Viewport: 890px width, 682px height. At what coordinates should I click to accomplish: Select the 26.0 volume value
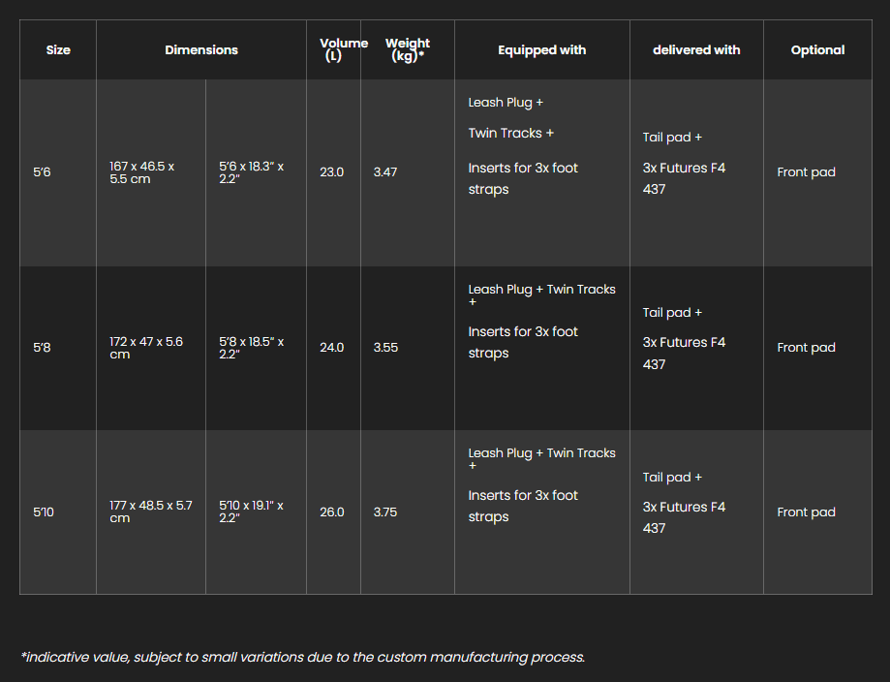332,512
